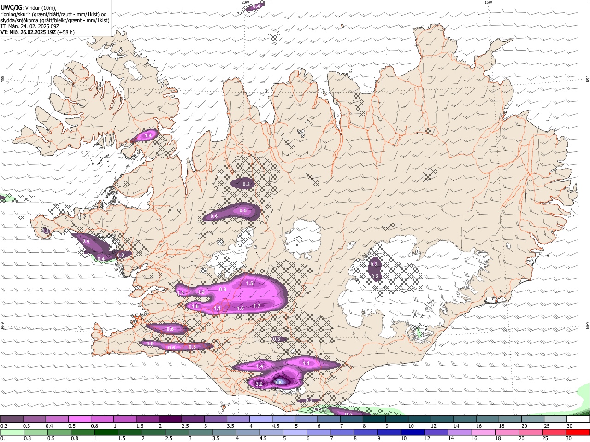Screen dimensions: 590x442
Task: Click the bottom-row legend label 0.1
Action: (3, 438)
